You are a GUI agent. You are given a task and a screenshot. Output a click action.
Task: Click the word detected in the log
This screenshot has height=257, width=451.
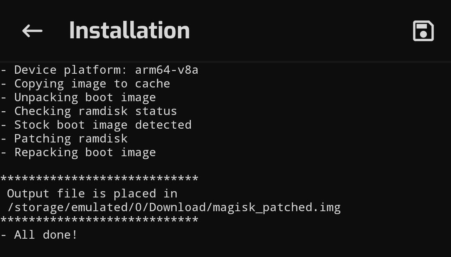click(163, 125)
